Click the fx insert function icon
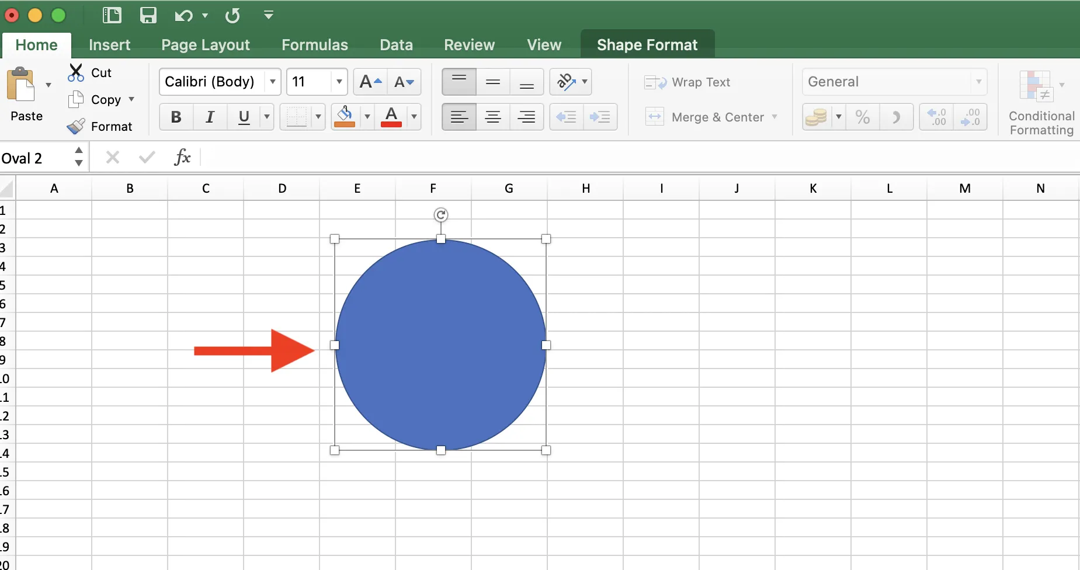 tap(182, 157)
